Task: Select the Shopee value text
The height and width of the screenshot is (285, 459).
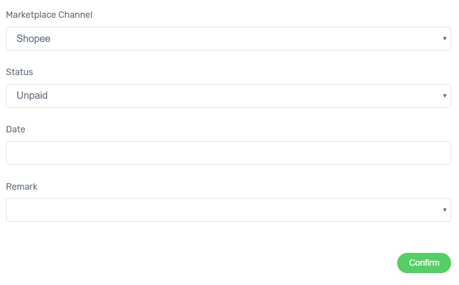Action: tap(33, 39)
